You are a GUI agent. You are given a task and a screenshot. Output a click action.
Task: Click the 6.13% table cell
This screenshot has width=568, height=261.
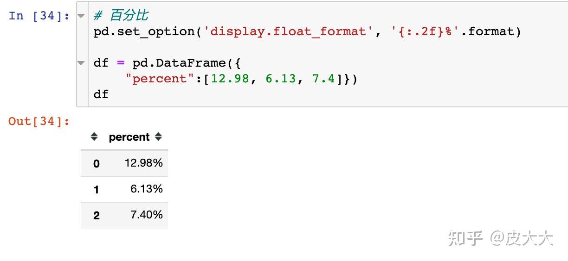coord(147,189)
